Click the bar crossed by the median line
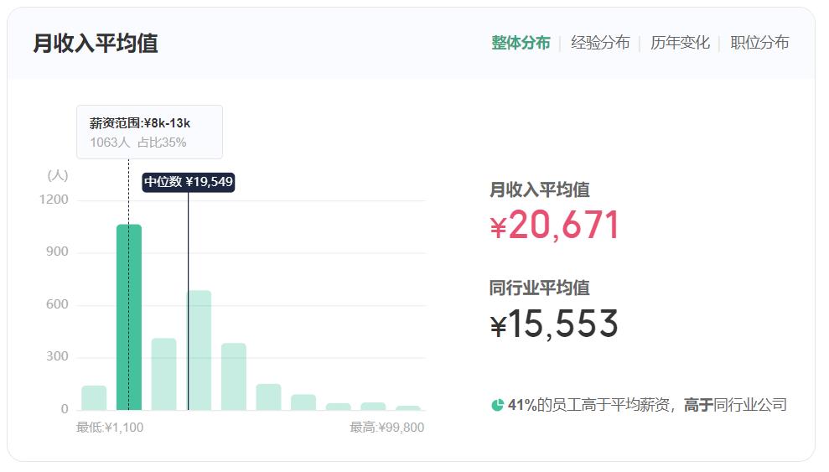The height and width of the screenshot is (472, 829). (x=199, y=350)
